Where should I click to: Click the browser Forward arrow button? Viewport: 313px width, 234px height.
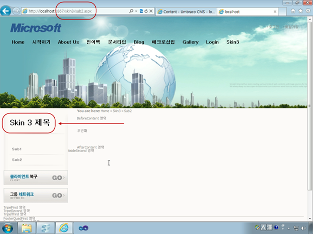[16, 11]
